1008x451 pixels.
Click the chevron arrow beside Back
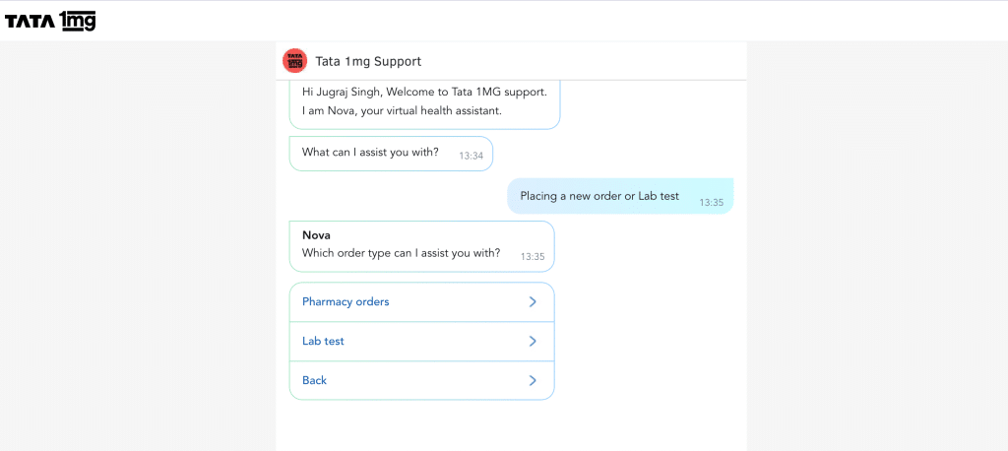(x=533, y=380)
